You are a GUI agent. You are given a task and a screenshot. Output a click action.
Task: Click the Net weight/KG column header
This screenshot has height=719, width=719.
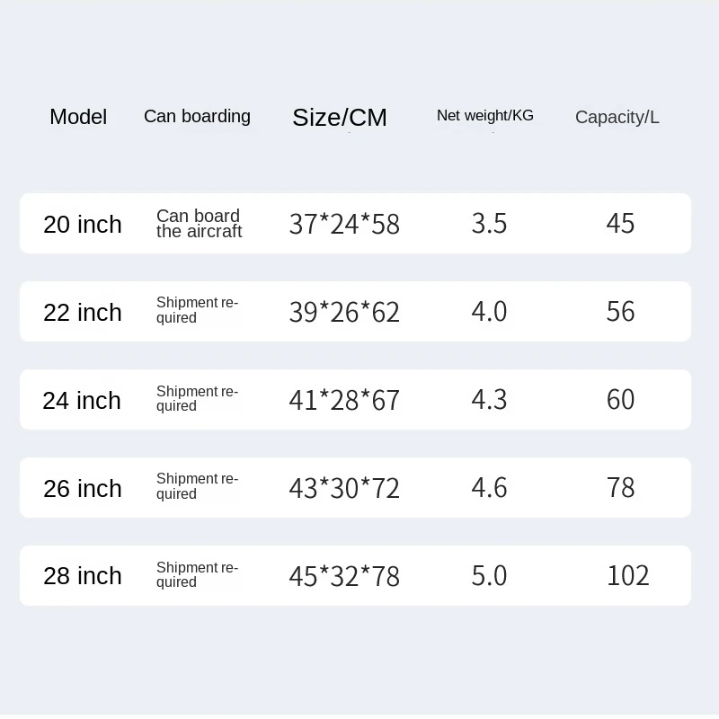pos(485,115)
